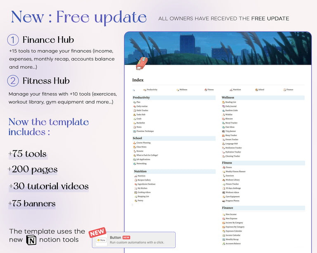Click the city skyline cover banner
The height and width of the screenshot is (253, 317).
(218, 47)
